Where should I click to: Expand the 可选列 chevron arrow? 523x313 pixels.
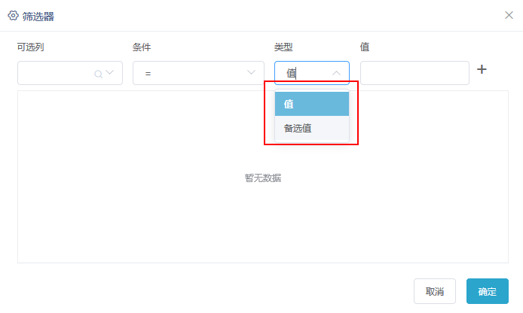click(110, 72)
